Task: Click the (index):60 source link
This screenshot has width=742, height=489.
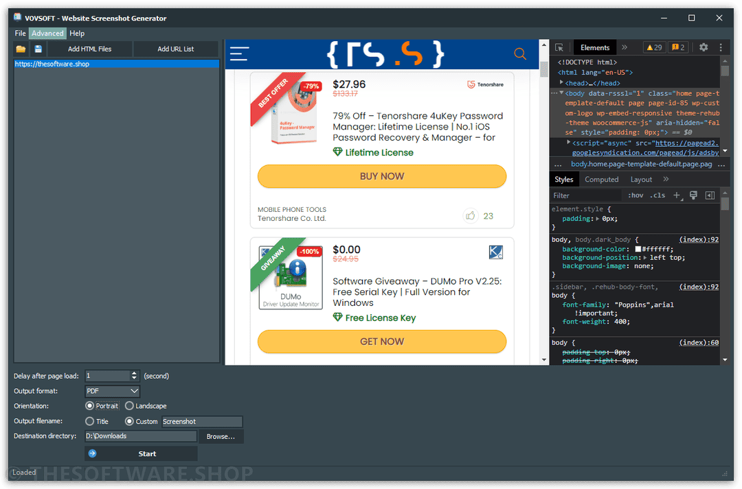Action: click(699, 342)
